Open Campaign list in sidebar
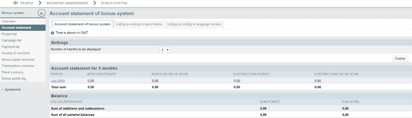The height and width of the screenshot is (118, 412). pos(11,41)
